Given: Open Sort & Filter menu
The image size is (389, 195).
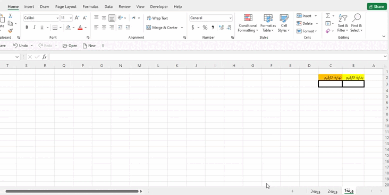Looking at the screenshot, I should point(343,23).
